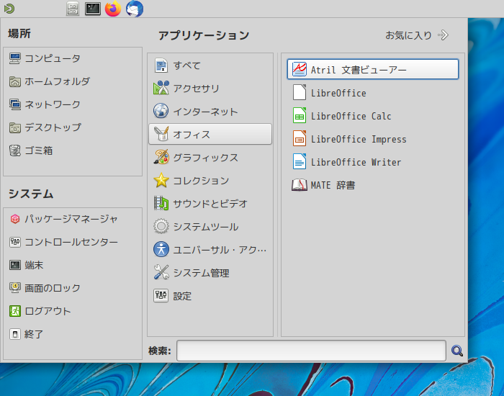Screen dimensions: 504x396
Task: Select the システム管理 category
Action: point(210,273)
